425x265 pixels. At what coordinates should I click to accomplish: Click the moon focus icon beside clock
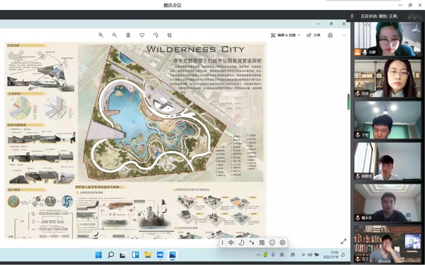point(343,255)
